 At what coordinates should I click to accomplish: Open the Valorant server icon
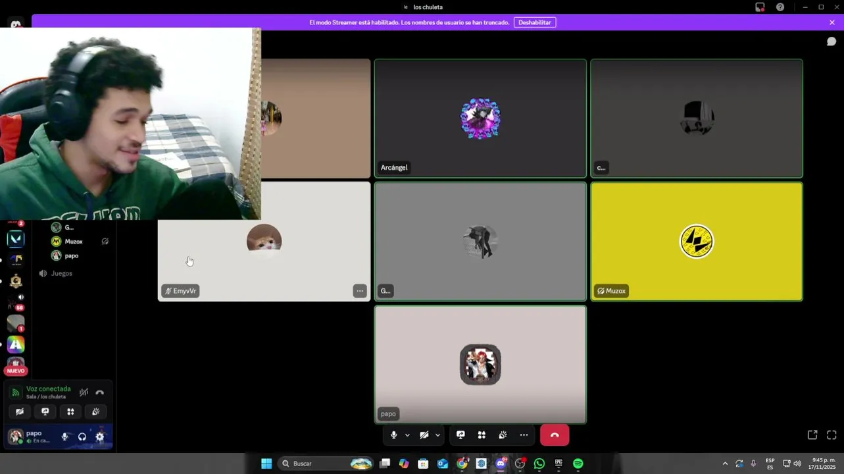click(16, 239)
